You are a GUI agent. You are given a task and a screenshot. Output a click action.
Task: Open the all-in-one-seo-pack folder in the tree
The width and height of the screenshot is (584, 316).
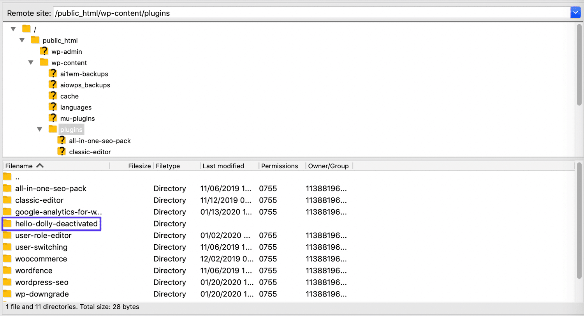coord(62,140)
